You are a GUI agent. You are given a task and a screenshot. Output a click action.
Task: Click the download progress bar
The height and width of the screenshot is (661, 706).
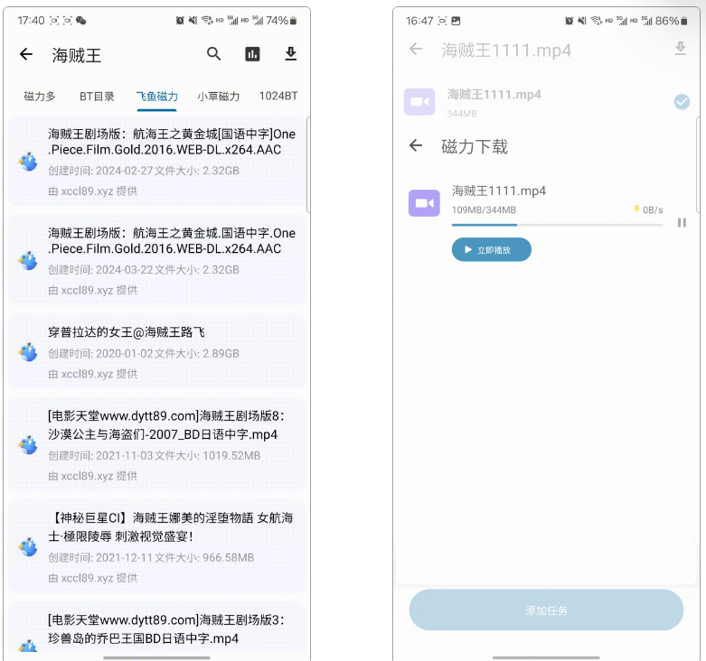(557, 224)
